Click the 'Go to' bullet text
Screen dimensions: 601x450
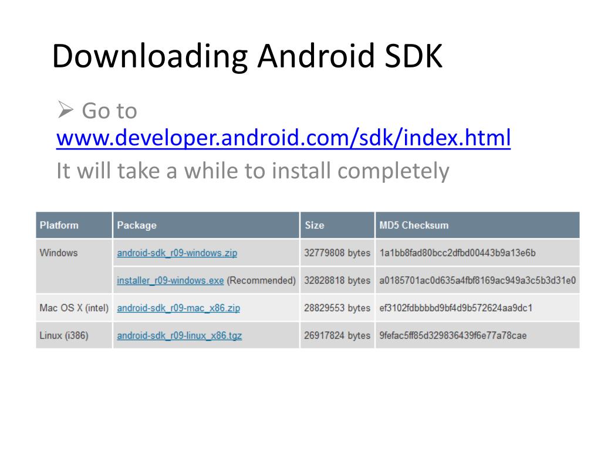click(109, 111)
